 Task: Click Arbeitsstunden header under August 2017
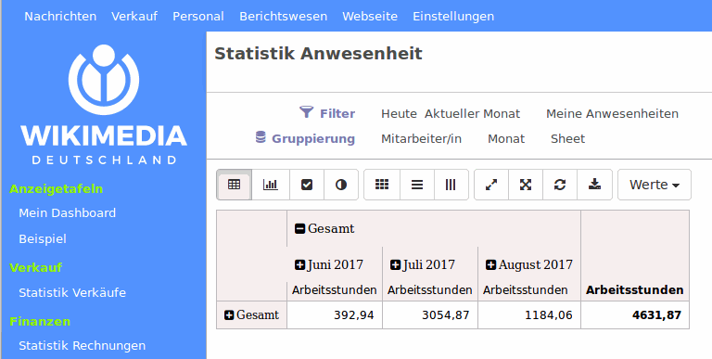pyautogui.click(x=525, y=290)
